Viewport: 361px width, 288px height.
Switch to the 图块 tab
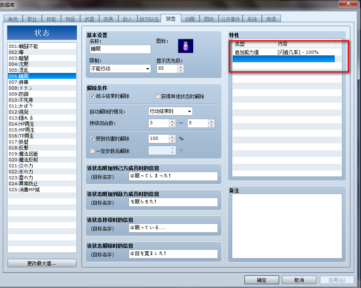tap(209, 19)
